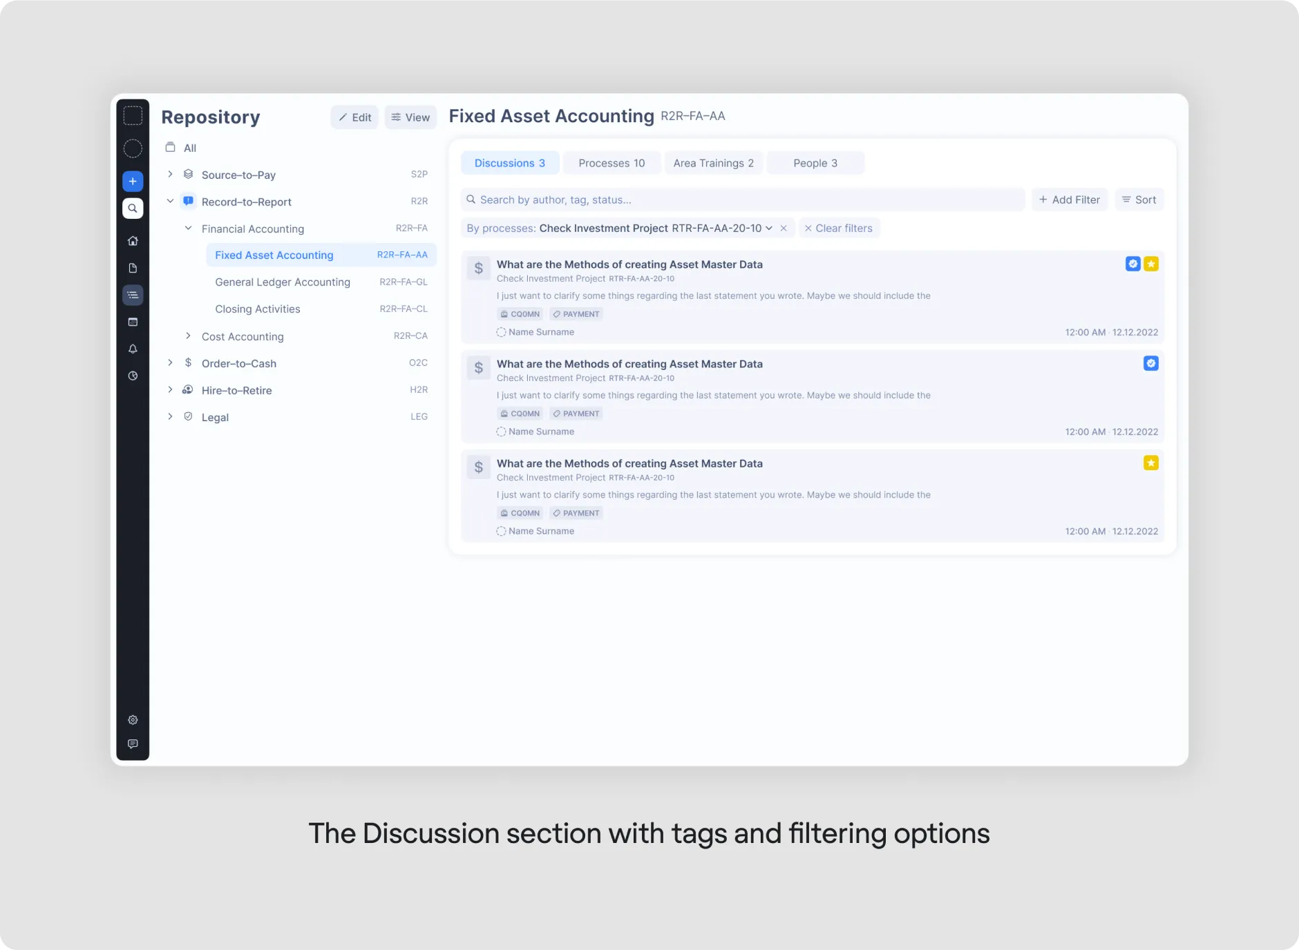Click the Edit button in Repository
The image size is (1299, 950).
354,117
